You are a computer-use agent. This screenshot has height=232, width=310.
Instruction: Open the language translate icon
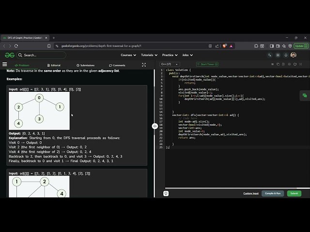click(270, 55)
